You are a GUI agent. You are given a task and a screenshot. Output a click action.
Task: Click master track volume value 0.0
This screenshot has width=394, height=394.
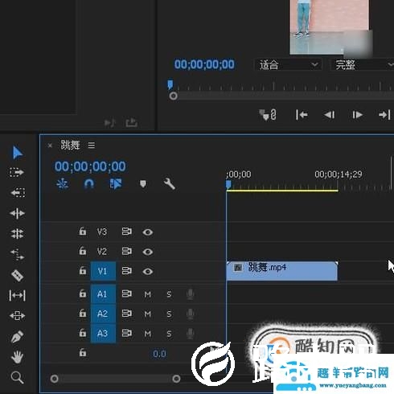(159, 354)
